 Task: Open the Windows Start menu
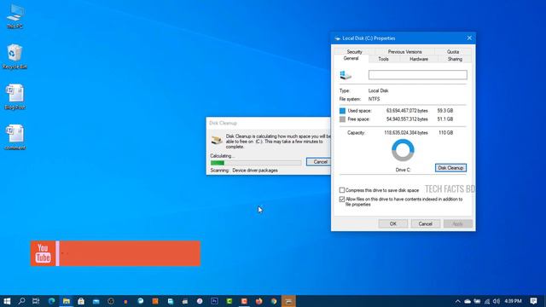click(7, 301)
